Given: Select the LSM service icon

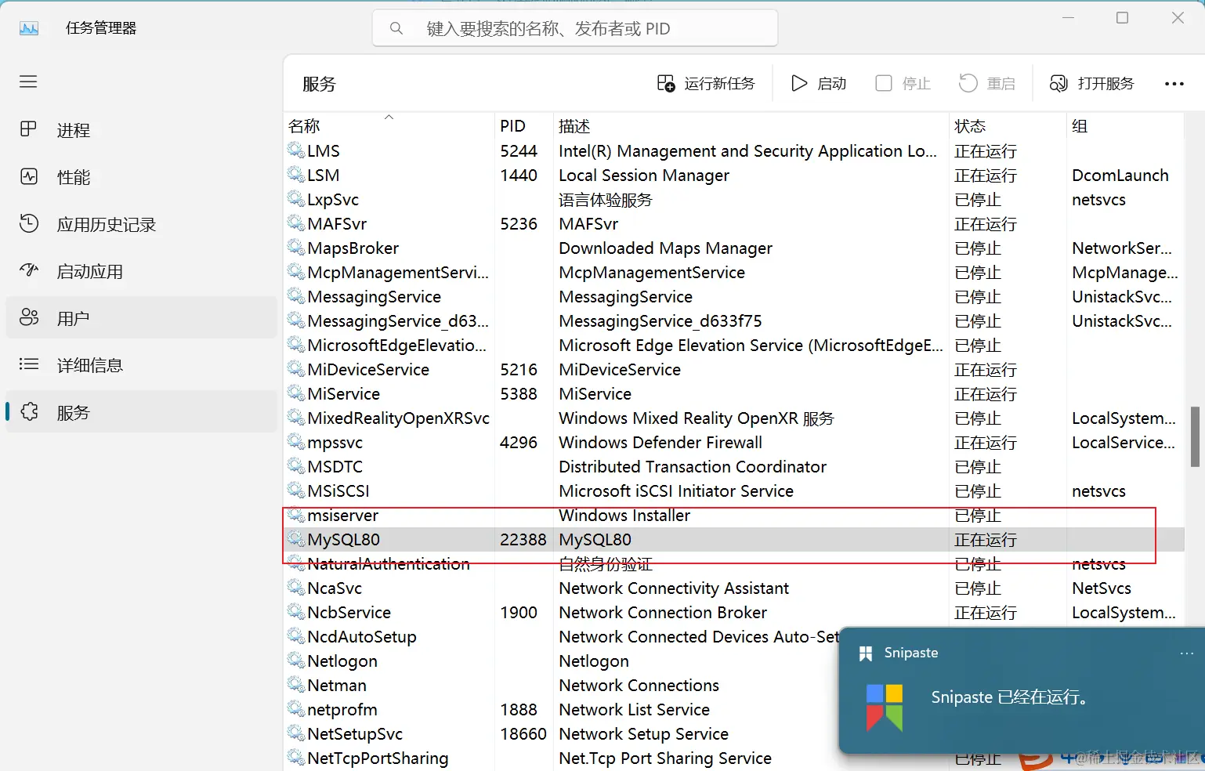Looking at the screenshot, I should click(x=296, y=174).
